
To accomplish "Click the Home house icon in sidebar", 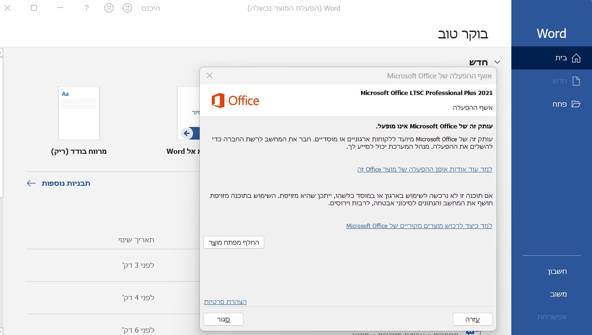I will coord(576,58).
